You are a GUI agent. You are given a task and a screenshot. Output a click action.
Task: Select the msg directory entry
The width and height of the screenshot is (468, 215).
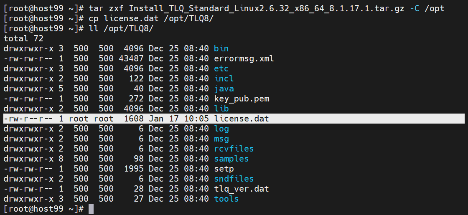tap(221, 139)
